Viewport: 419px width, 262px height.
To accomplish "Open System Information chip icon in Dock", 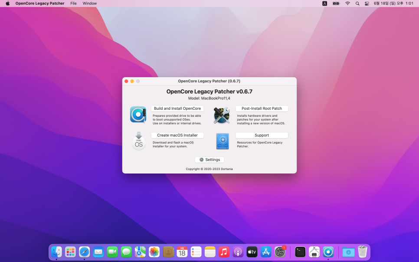I will (314, 252).
